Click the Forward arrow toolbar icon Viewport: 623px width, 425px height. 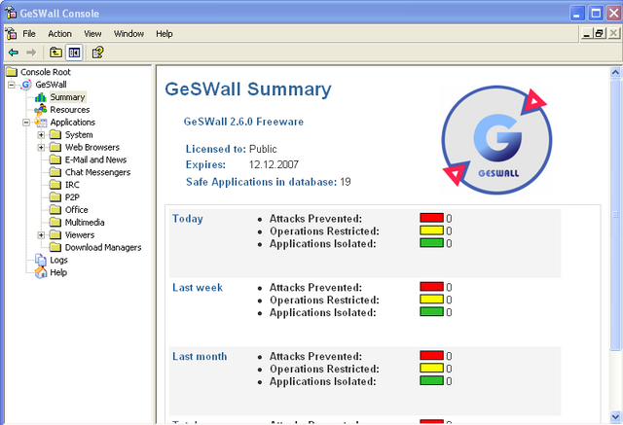(x=31, y=53)
